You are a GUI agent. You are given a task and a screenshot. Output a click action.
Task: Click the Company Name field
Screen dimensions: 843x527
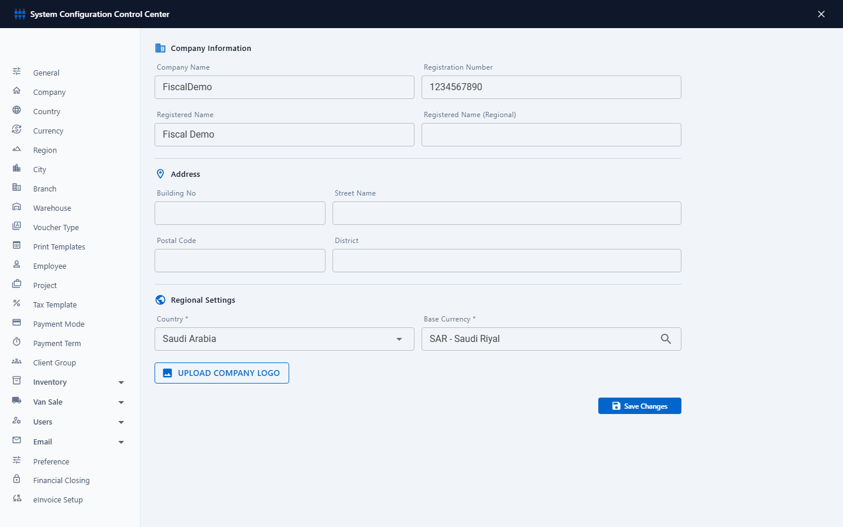[x=285, y=87]
